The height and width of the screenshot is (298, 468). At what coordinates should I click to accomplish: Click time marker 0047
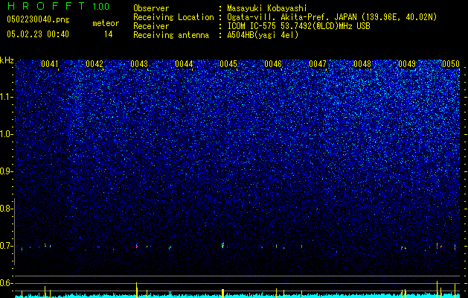pyautogui.click(x=318, y=64)
